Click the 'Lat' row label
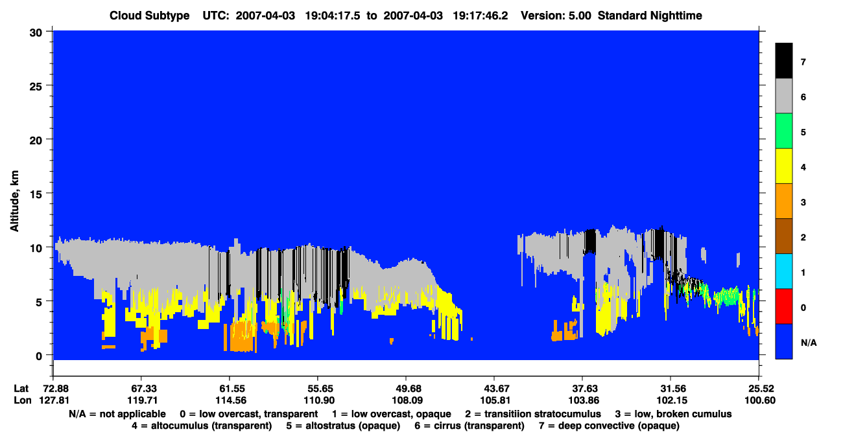Image resolution: width=843 pixels, height=432 pixels. [x=21, y=389]
